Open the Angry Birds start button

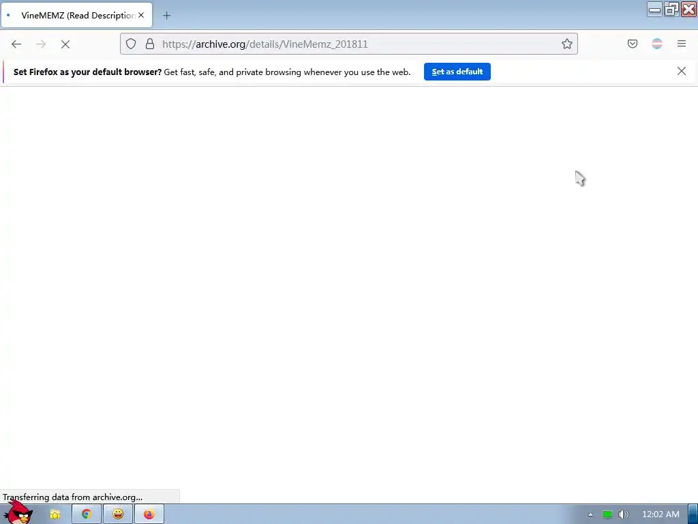pos(18,512)
